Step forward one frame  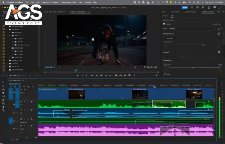[106, 75]
